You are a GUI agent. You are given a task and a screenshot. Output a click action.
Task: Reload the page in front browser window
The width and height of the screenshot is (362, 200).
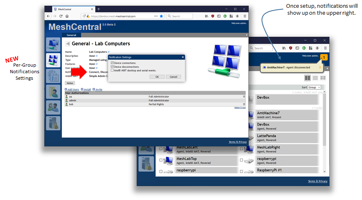[x=61, y=16]
